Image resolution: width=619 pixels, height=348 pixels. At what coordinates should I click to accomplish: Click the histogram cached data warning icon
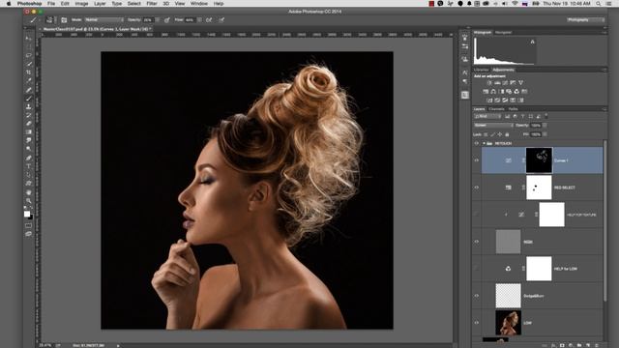point(532,42)
